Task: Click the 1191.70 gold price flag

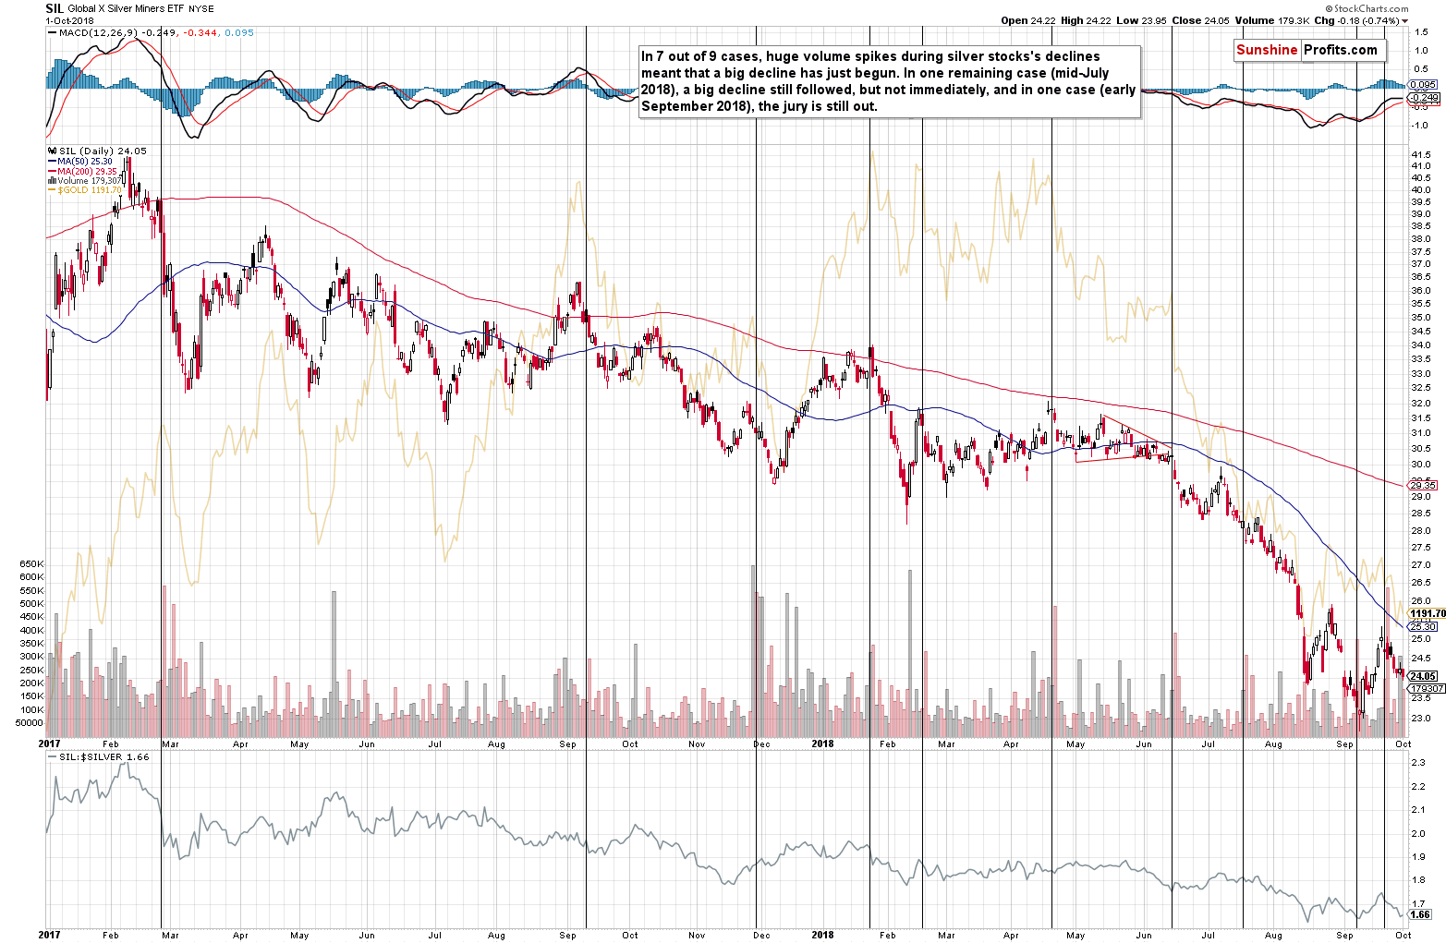Action: [x=1427, y=613]
